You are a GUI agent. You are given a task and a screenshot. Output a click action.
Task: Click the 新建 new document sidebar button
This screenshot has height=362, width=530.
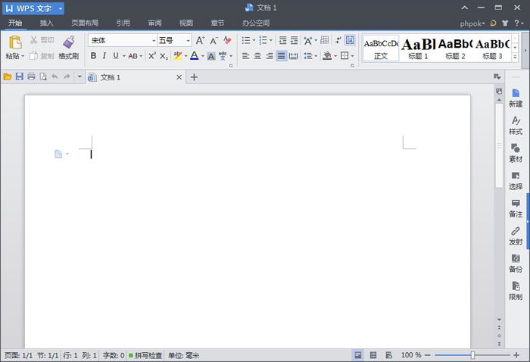516,97
